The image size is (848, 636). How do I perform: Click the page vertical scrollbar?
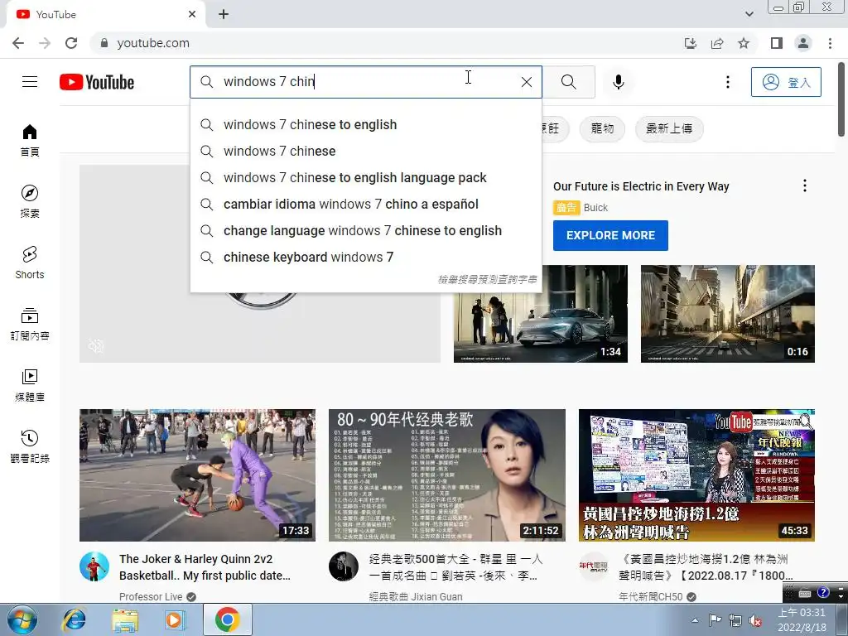[x=841, y=99]
